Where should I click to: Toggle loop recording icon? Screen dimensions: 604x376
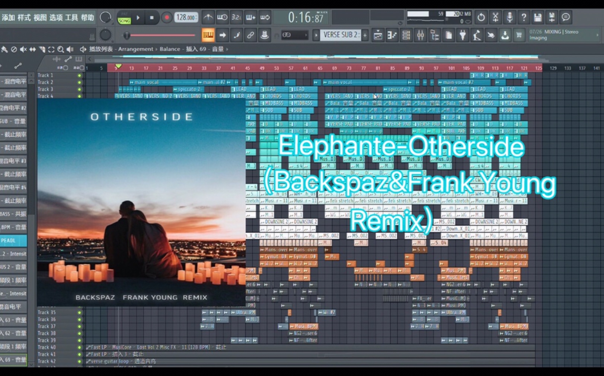[265, 17]
